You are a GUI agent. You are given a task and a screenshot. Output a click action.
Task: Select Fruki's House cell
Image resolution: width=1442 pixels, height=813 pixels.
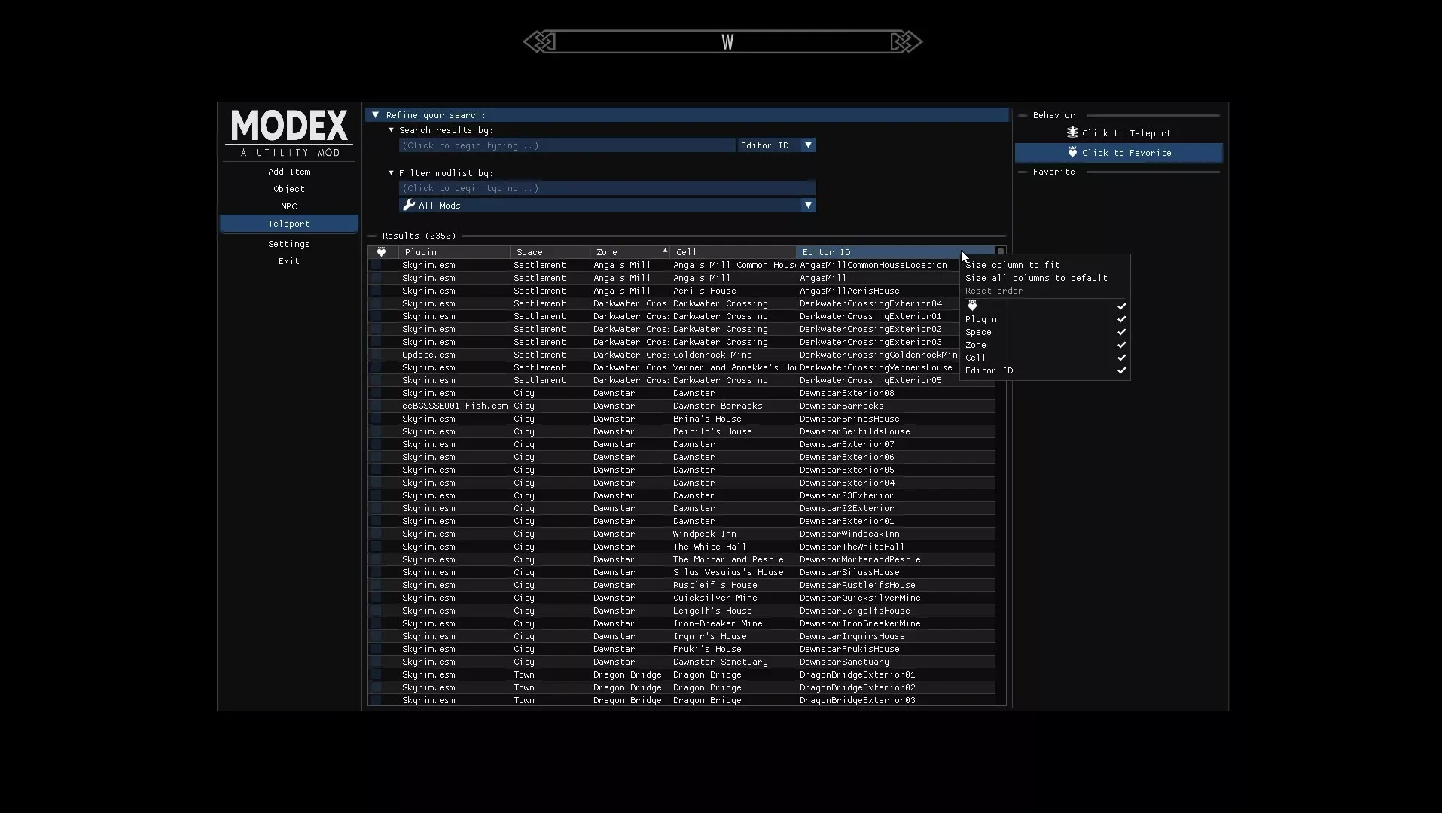point(707,649)
